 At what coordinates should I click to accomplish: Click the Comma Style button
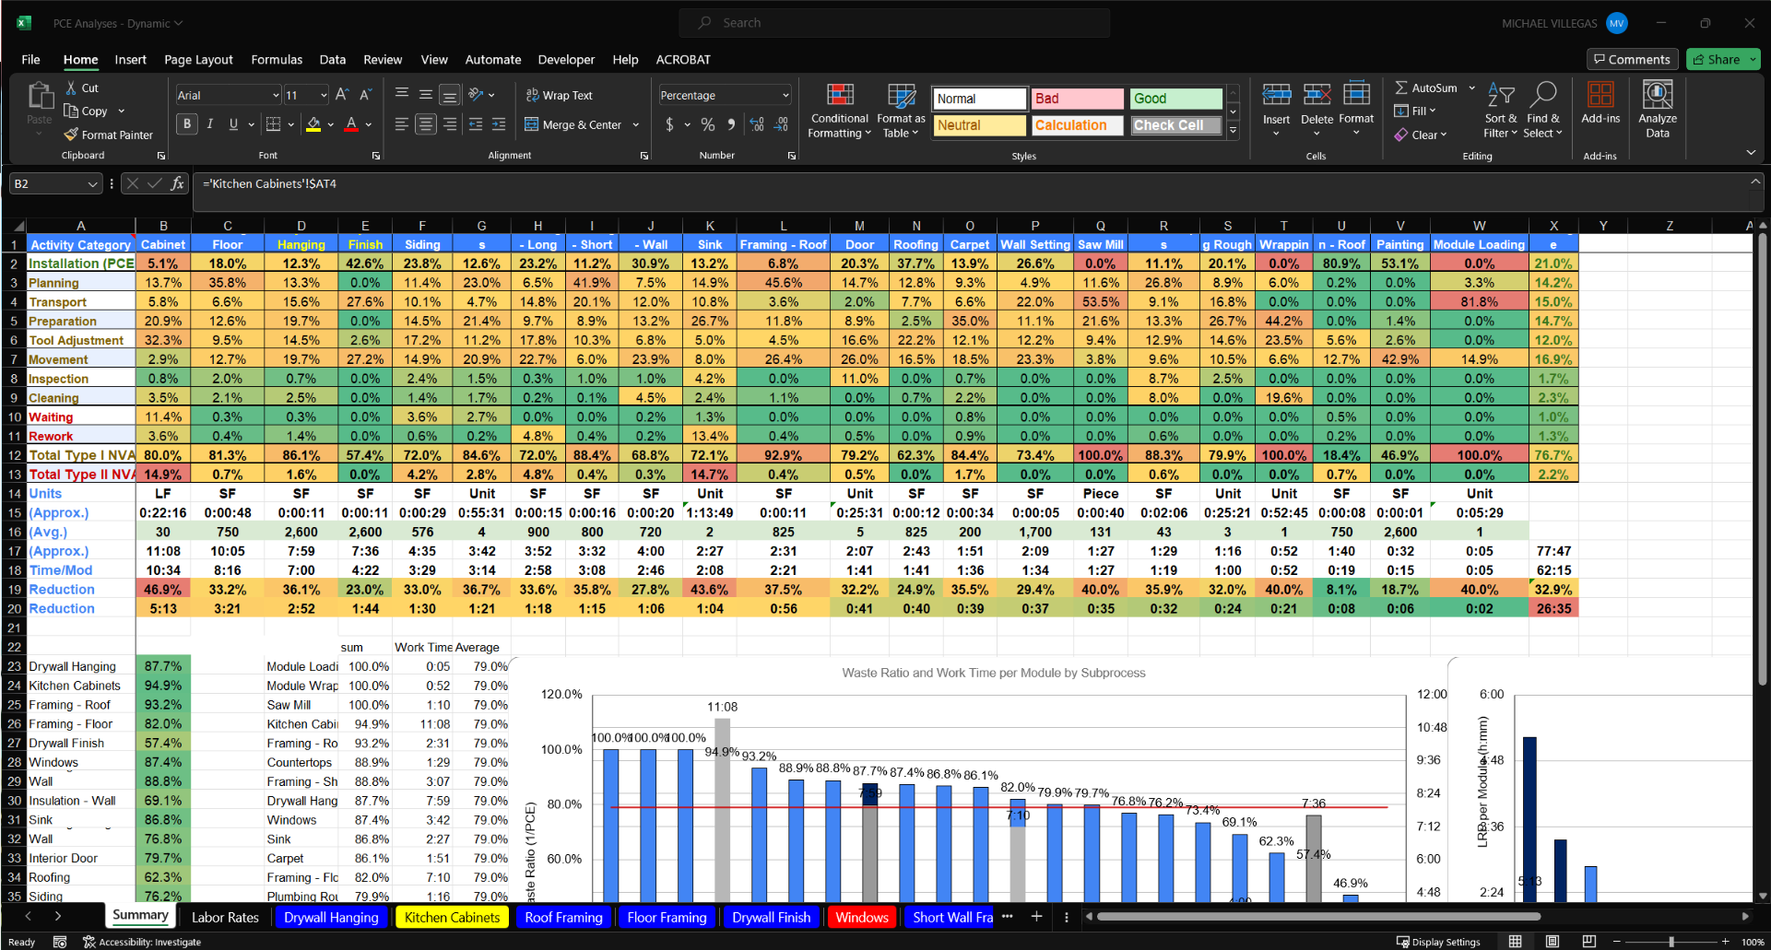[x=731, y=124]
